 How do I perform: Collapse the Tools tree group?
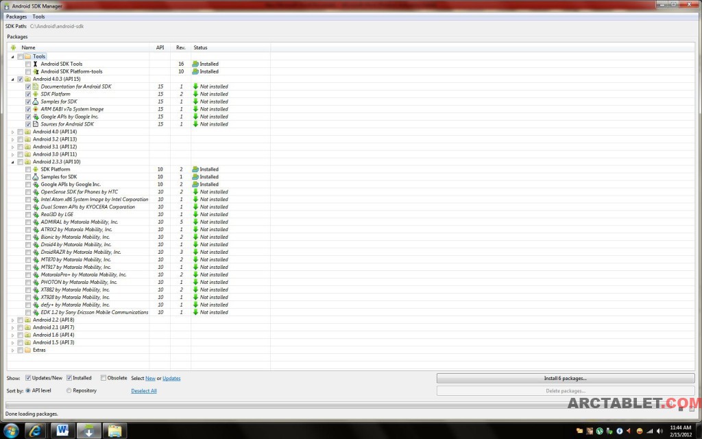[x=12, y=57]
